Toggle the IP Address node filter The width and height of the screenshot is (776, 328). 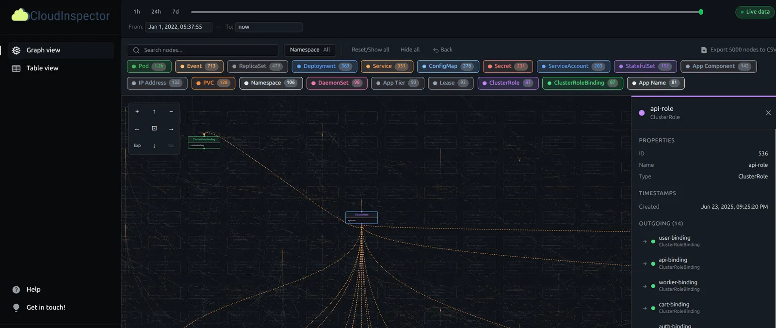click(x=157, y=83)
